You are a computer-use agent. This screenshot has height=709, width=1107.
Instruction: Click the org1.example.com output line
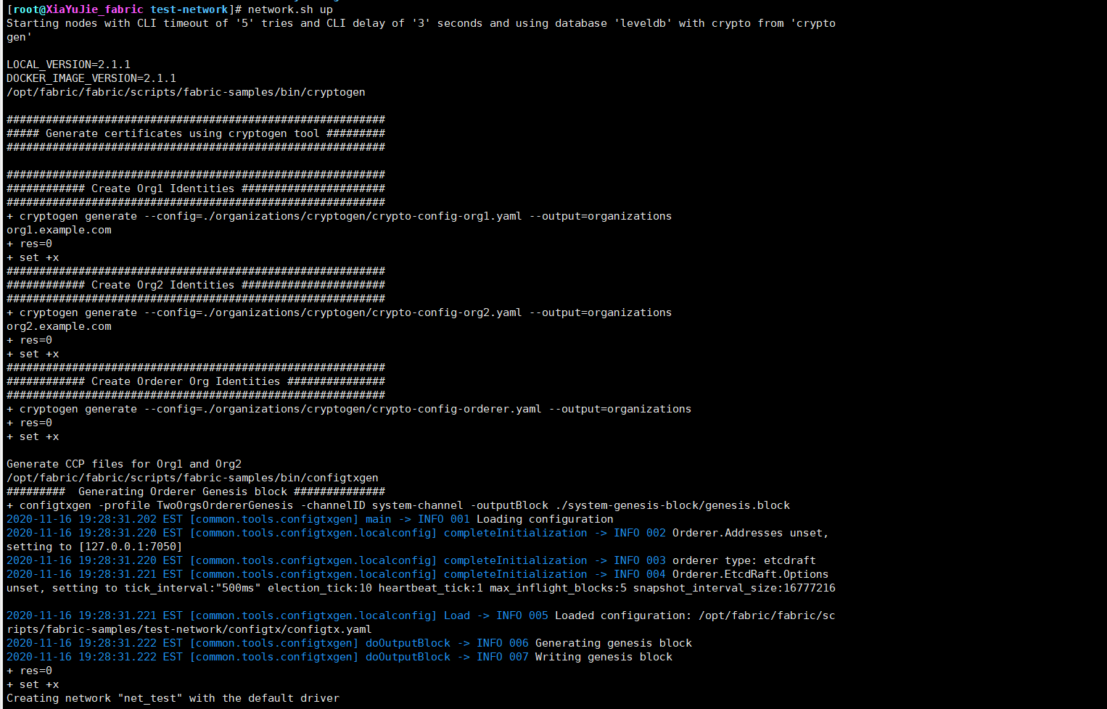59,230
